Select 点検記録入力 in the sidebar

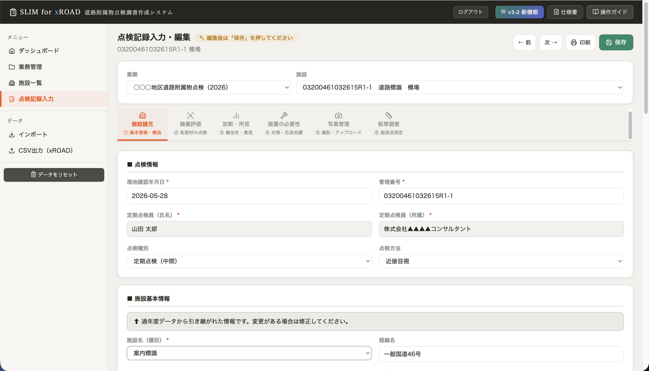(54, 99)
